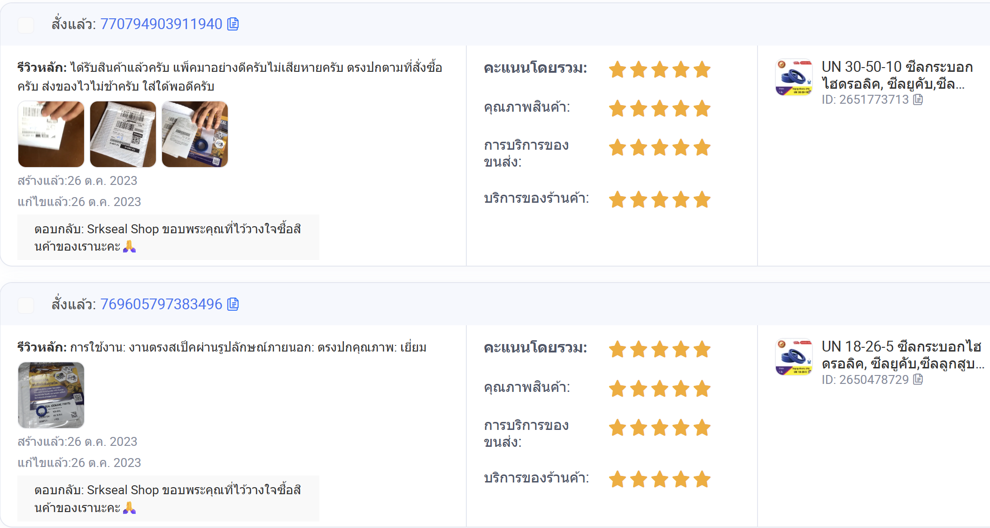View review photo of seal packaging bag

click(51, 395)
